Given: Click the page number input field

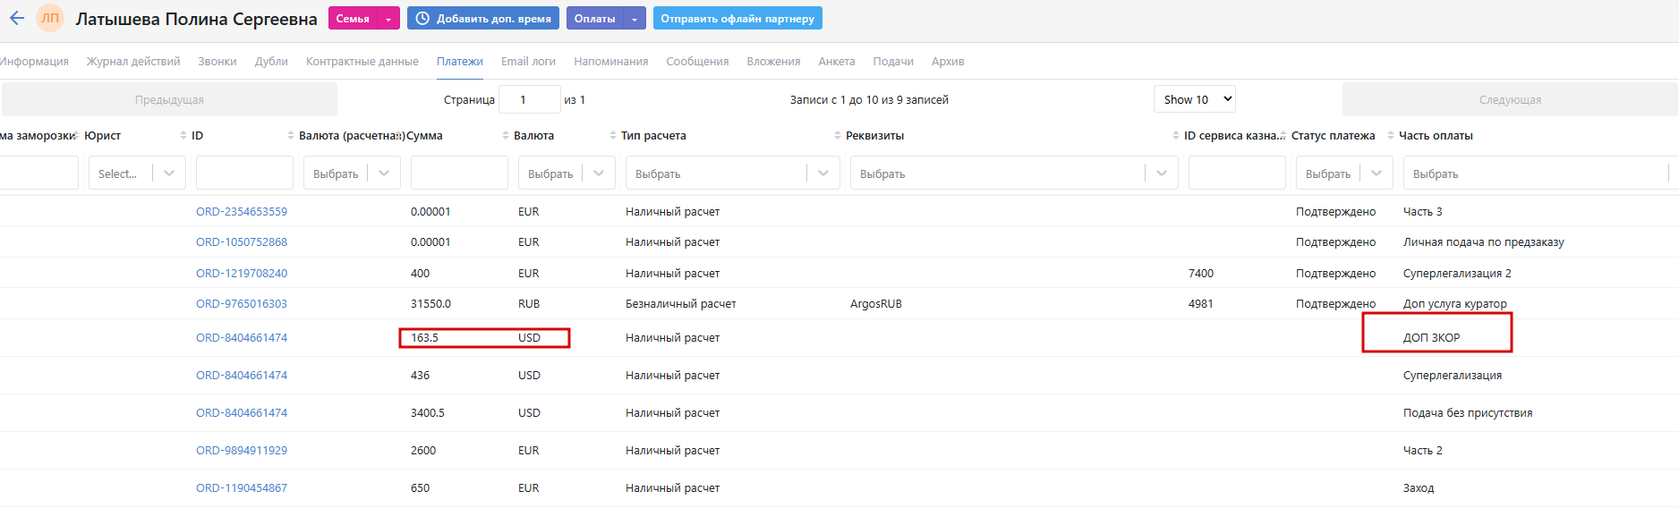Looking at the screenshot, I should (529, 99).
